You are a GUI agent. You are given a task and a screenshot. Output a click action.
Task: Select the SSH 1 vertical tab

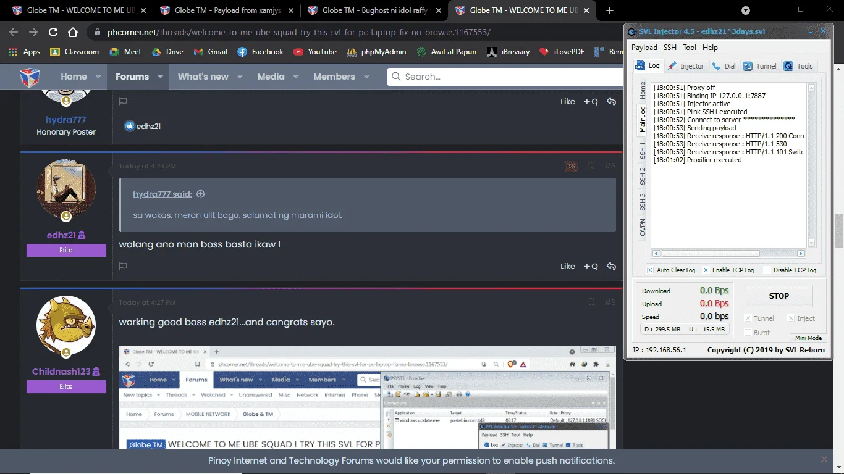tap(643, 150)
